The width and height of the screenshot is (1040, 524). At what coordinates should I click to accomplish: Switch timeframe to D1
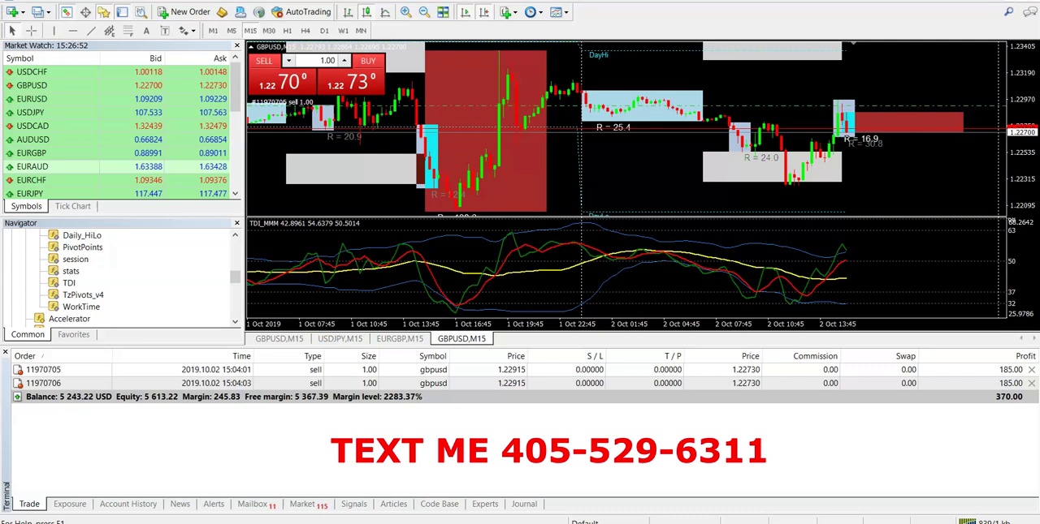[324, 31]
